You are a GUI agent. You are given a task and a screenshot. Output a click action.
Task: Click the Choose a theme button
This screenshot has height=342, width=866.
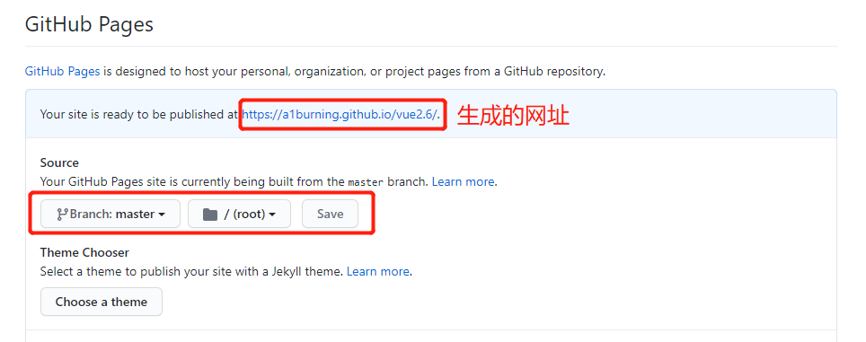(102, 302)
